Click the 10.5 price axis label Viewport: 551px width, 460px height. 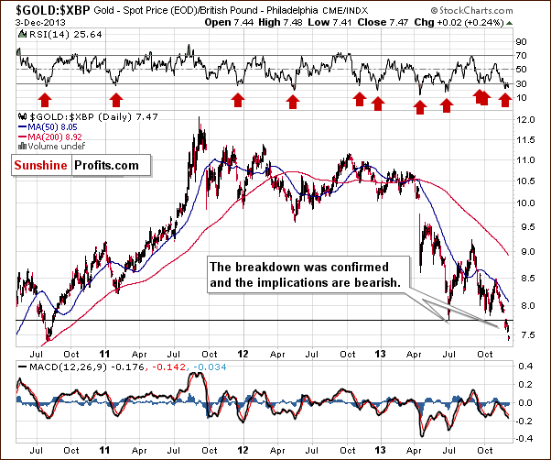click(x=525, y=181)
